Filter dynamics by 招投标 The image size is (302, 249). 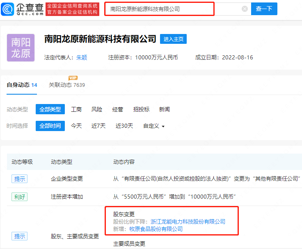pos(141,109)
